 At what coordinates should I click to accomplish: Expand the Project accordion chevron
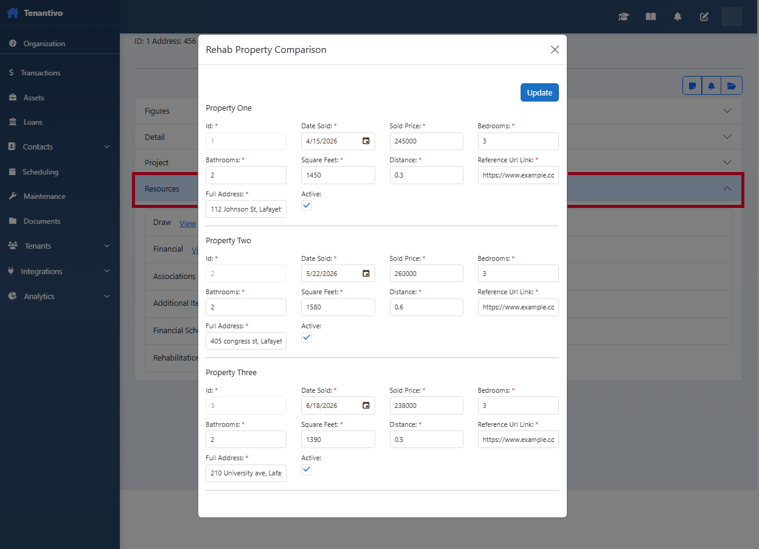tap(727, 163)
